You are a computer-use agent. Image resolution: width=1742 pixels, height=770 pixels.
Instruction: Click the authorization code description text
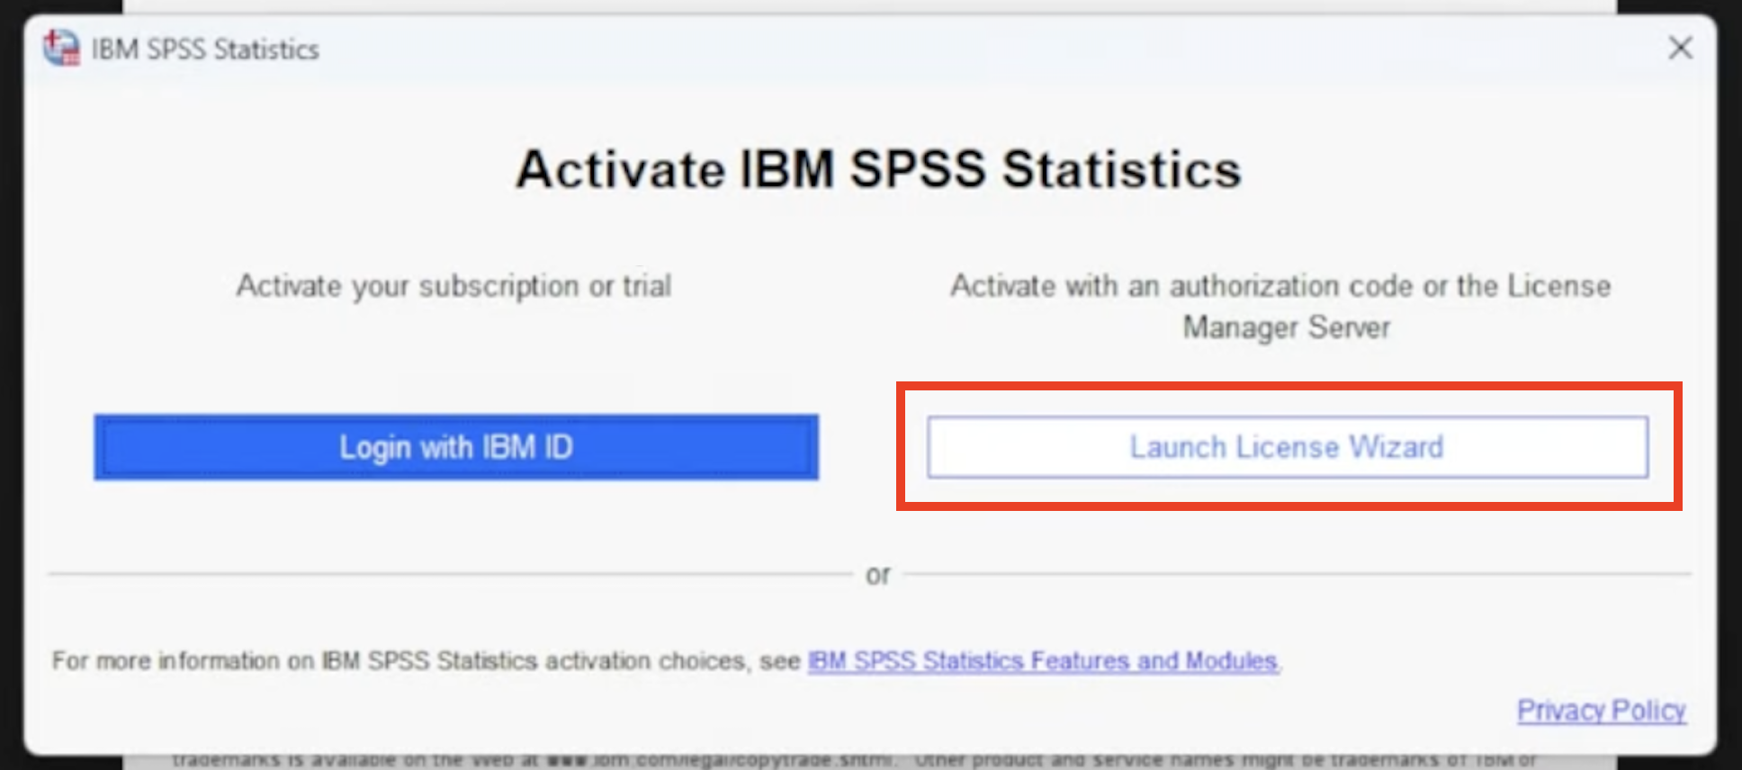(1280, 286)
